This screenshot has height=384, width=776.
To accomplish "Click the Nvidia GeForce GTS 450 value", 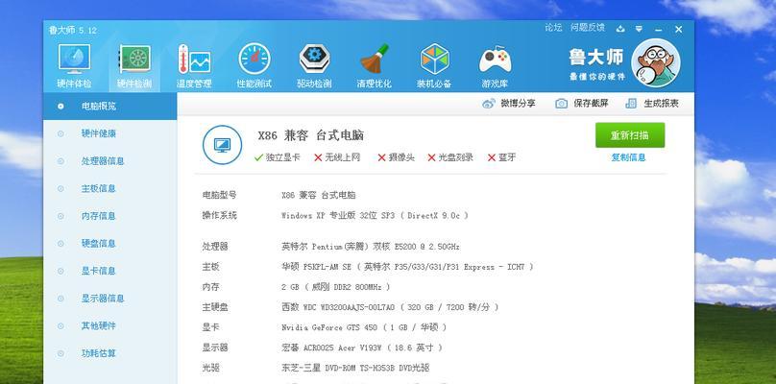I will pos(364,327).
